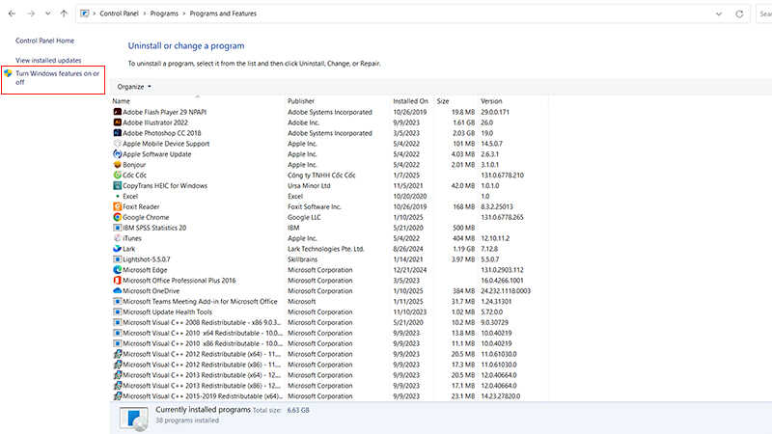The width and height of the screenshot is (772, 434).
Task: Expand the address bar history chevron
Action: point(719,14)
